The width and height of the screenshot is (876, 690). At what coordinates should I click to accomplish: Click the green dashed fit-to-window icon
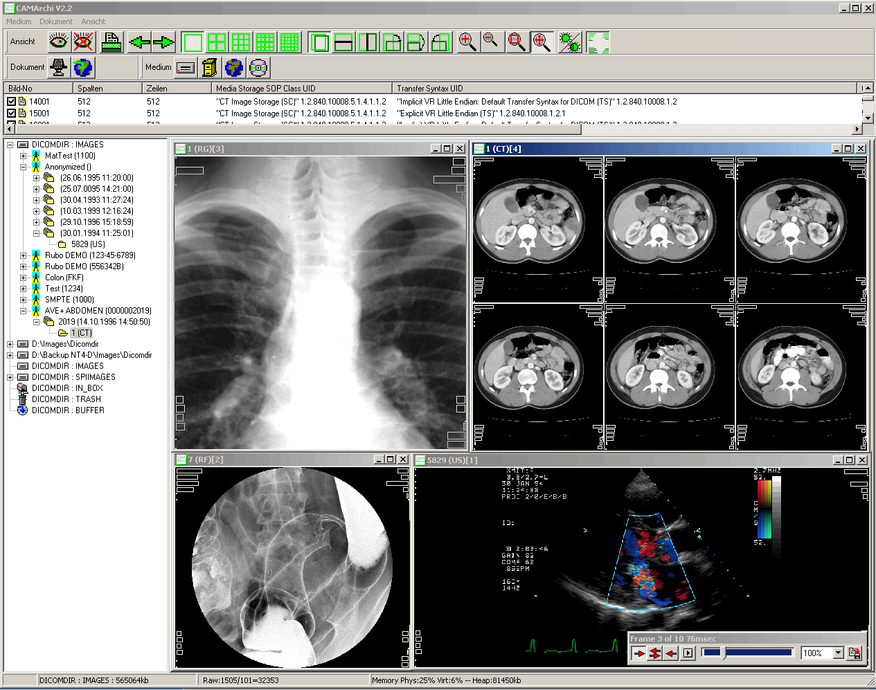point(598,42)
